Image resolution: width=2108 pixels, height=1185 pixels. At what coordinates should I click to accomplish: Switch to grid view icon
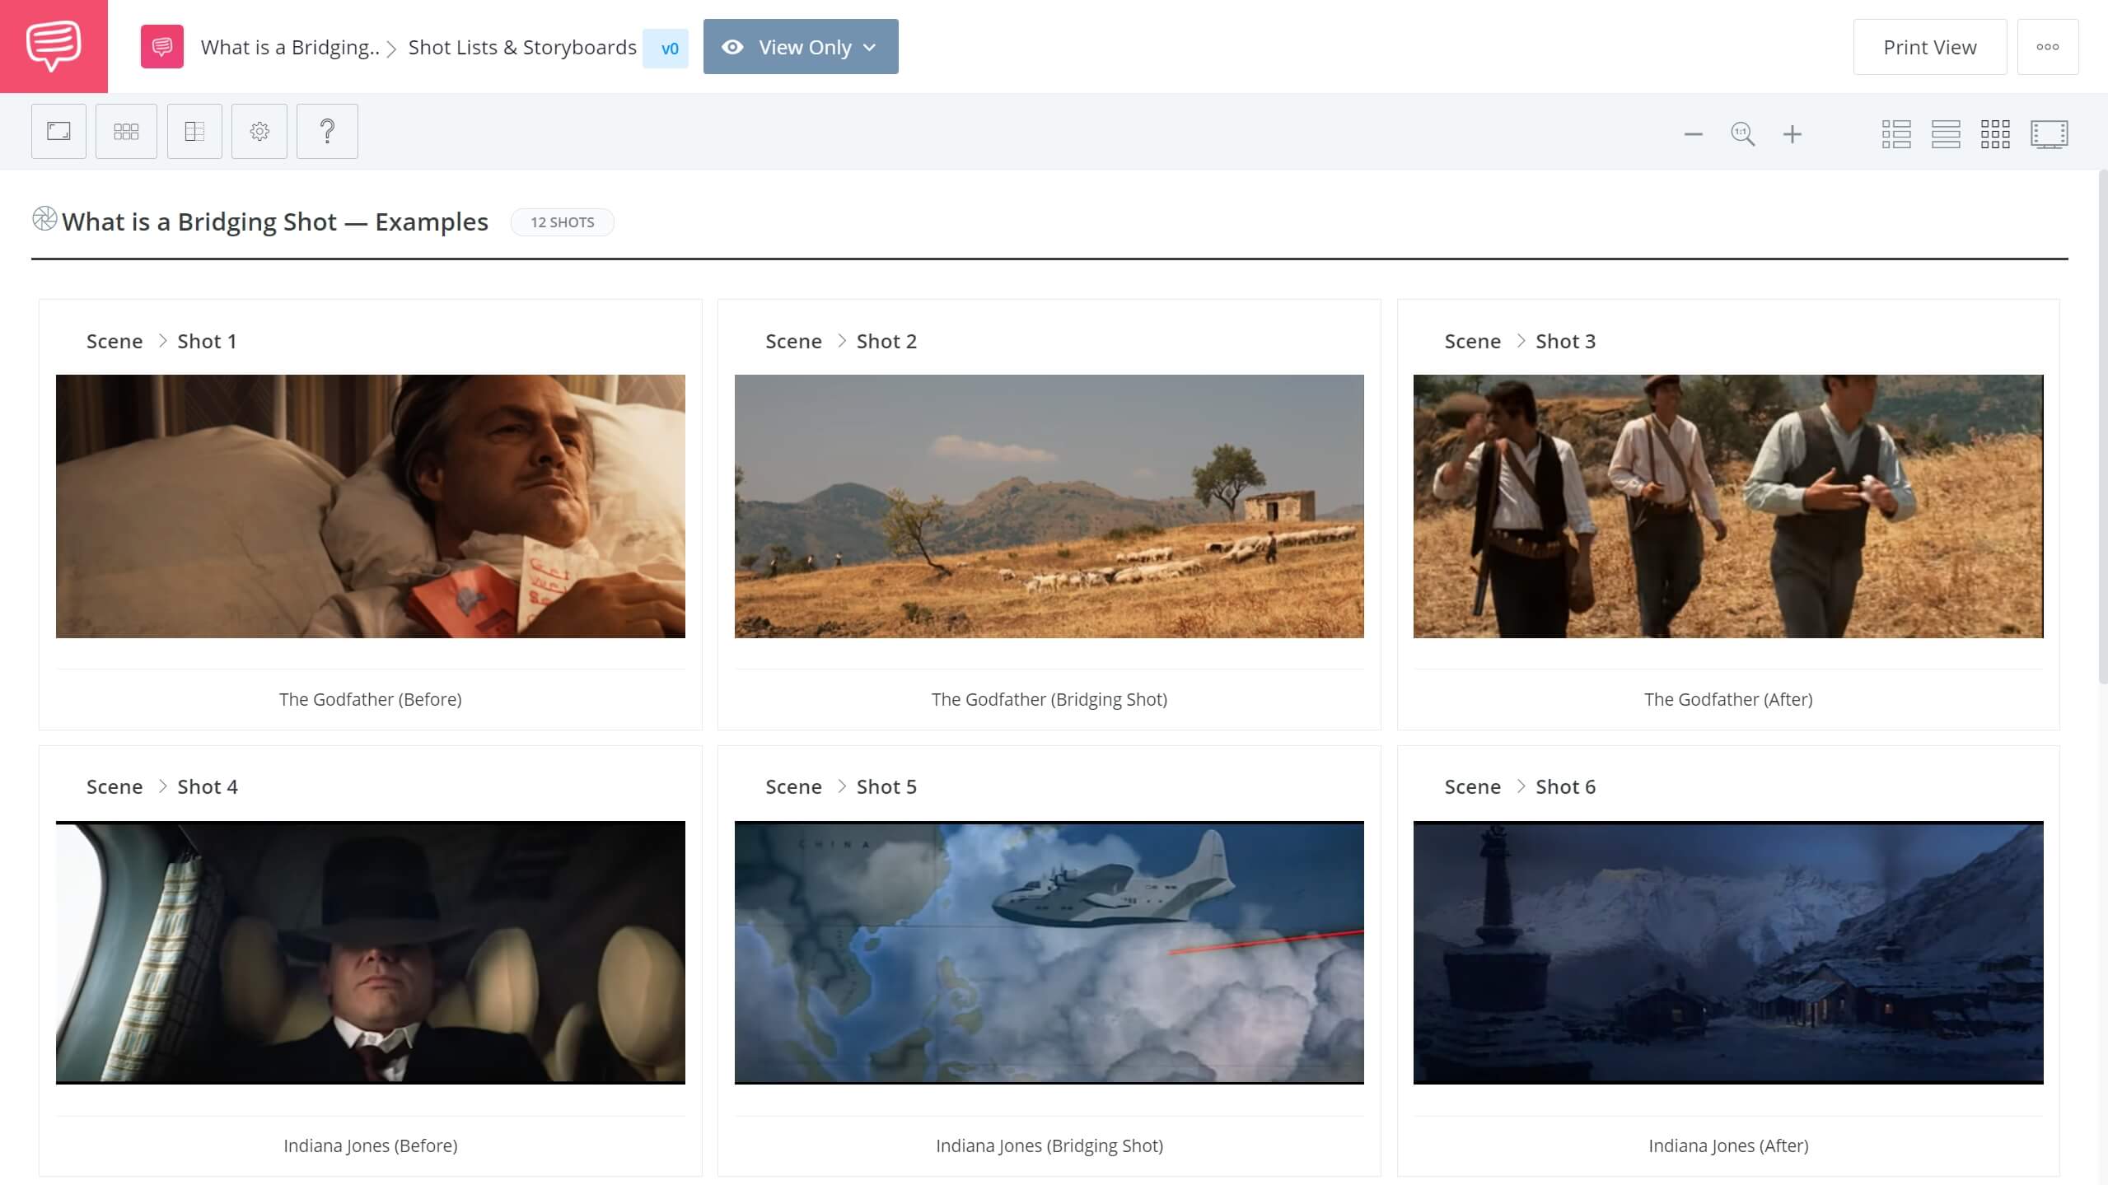[x=1995, y=134]
